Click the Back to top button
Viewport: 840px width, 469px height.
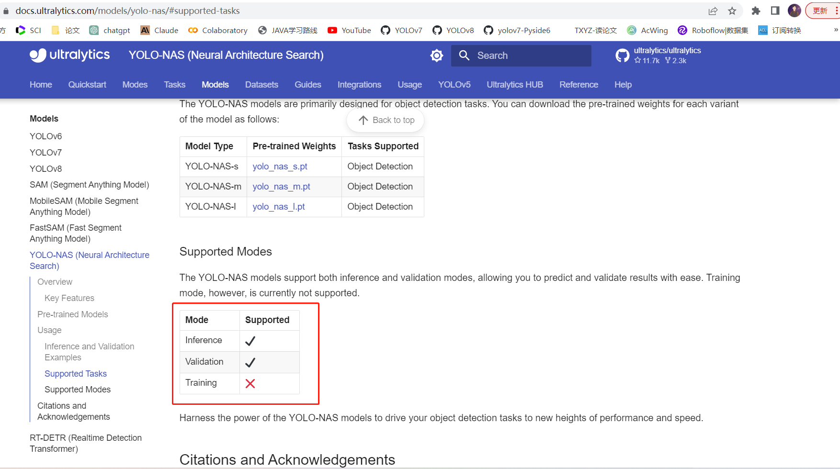(385, 120)
